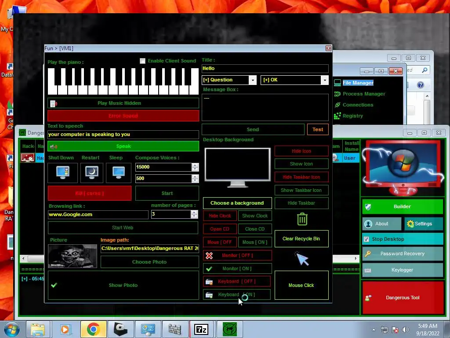Open the 7-Zip taskbar icon
This screenshot has width=450, height=338.
pos(201,329)
